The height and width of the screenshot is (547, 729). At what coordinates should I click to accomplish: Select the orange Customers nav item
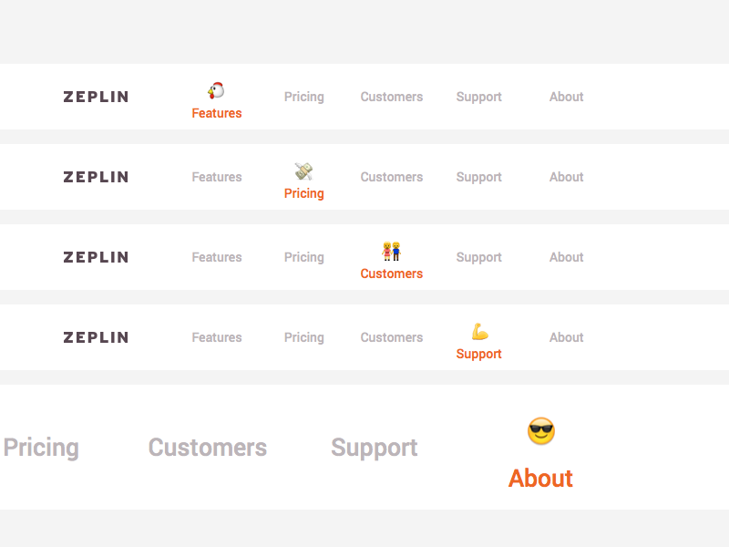click(x=391, y=273)
